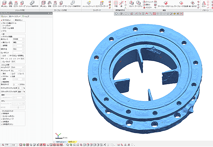Open Solid Primitive (ソリッド幾何形状) tool

point(32,4)
